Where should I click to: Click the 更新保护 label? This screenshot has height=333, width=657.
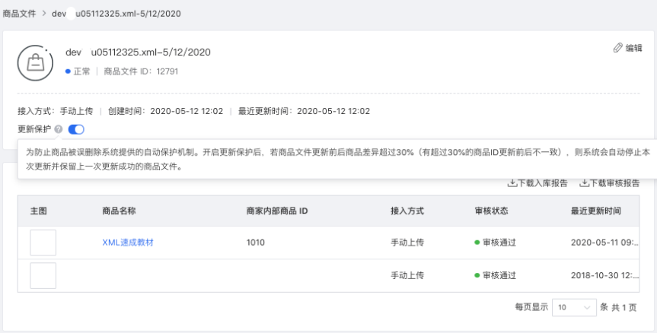point(34,129)
